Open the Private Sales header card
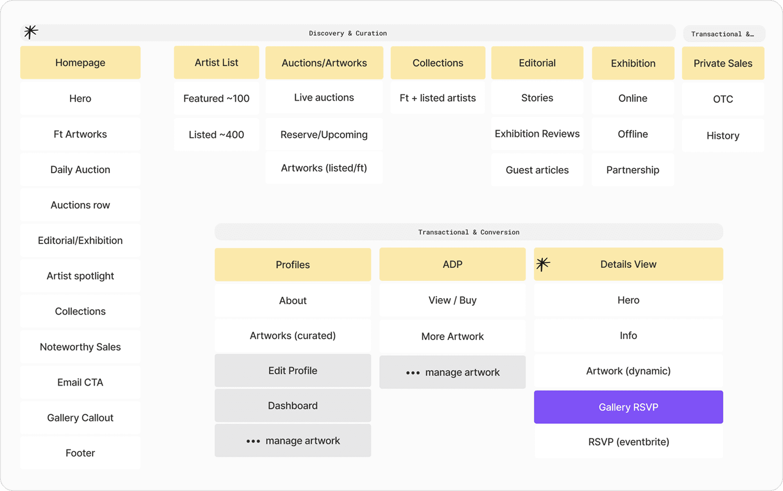 tap(723, 64)
